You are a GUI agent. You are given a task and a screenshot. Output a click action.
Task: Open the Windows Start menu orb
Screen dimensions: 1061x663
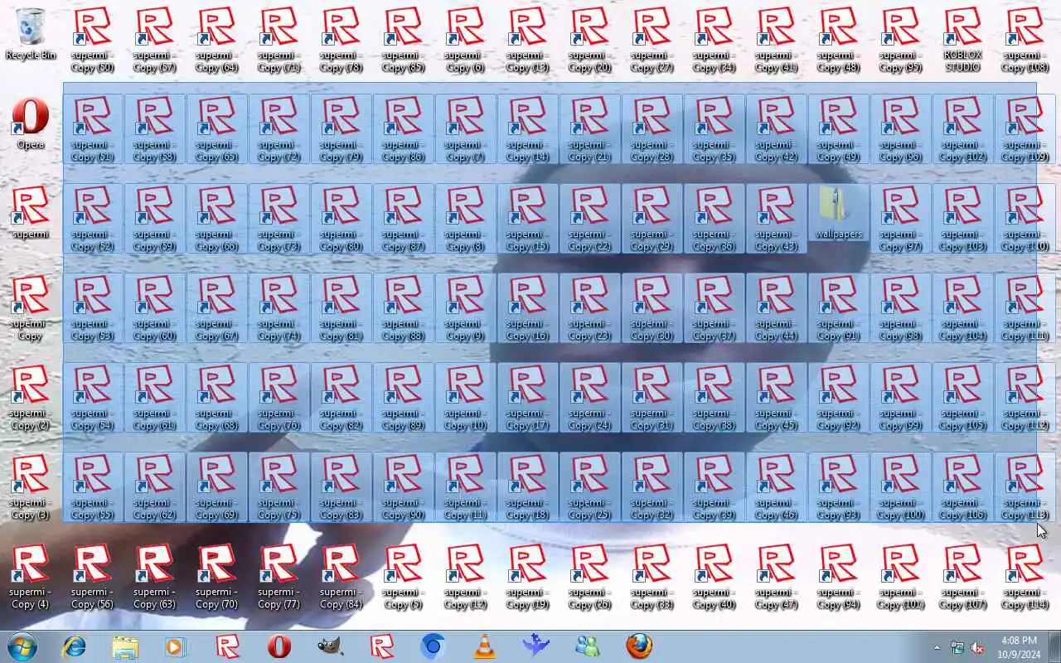22,646
